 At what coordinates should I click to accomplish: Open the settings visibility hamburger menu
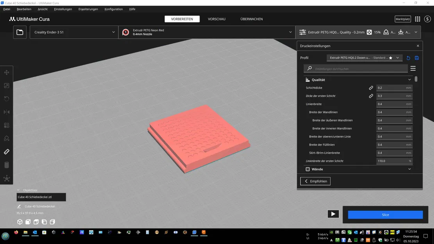(413, 68)
